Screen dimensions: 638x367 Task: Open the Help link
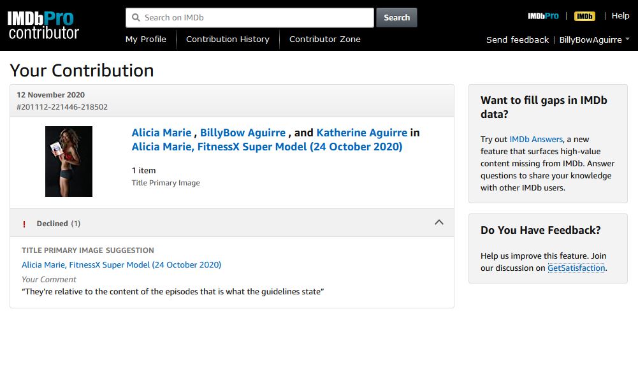point(620,16)
